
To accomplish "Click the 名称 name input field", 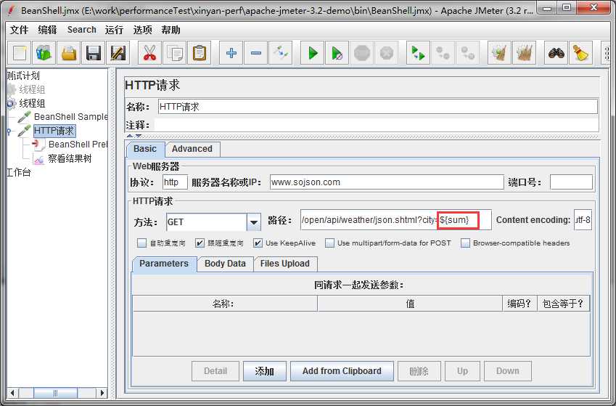I will tap(378, 107).
